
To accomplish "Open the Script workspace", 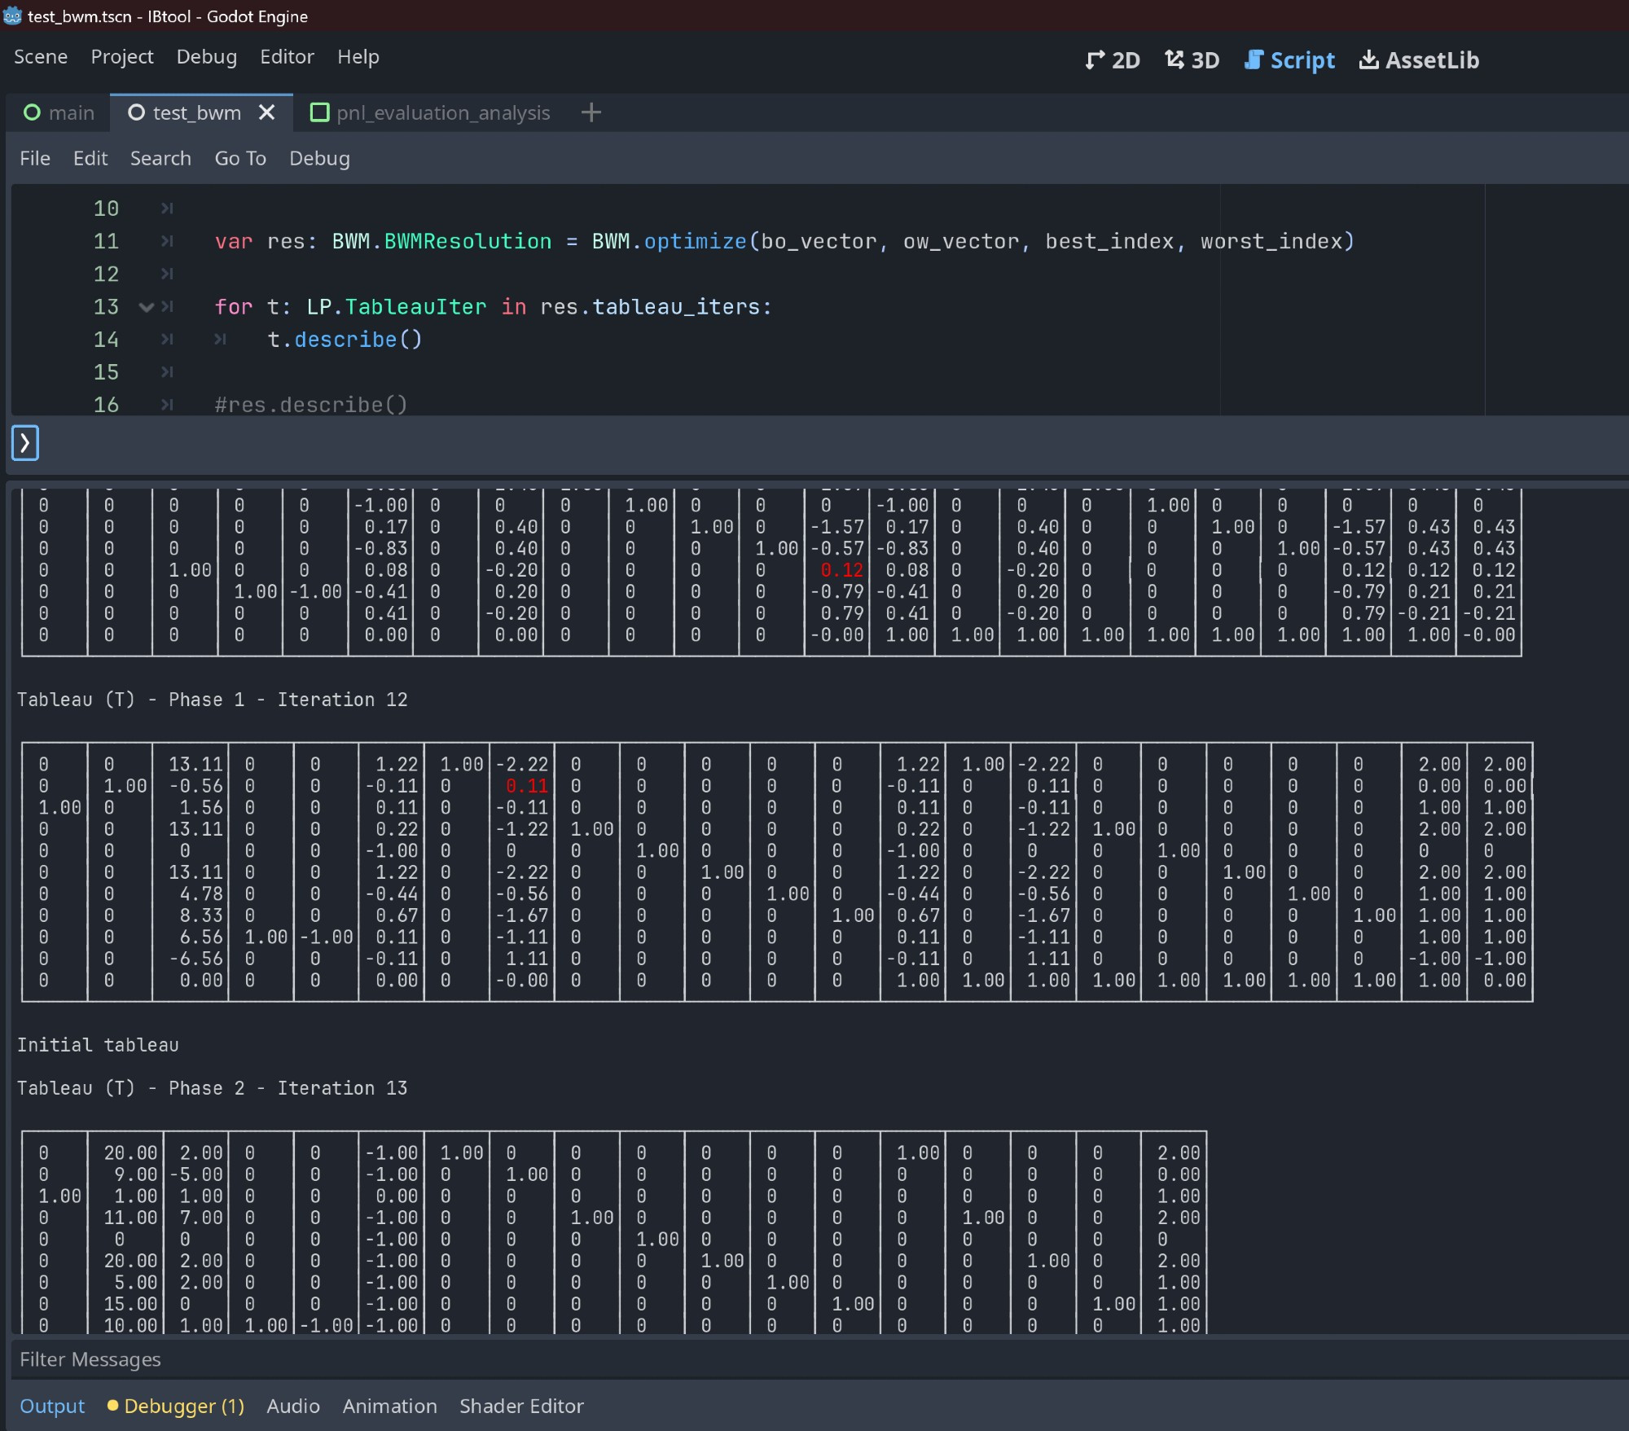I will [1289, 60].
